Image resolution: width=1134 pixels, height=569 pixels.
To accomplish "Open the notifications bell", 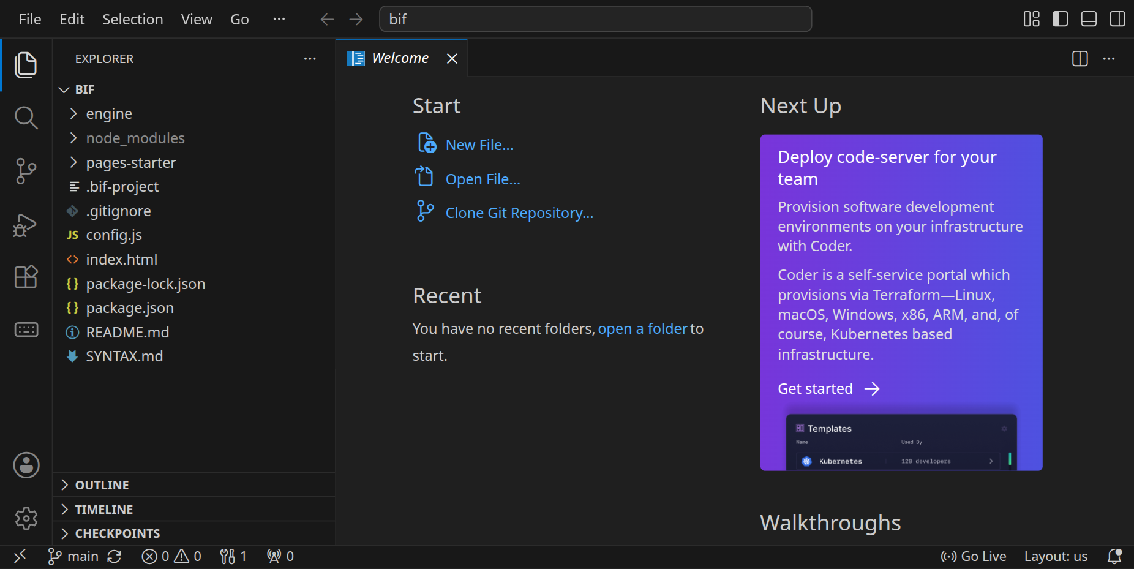I will 1114,556.
